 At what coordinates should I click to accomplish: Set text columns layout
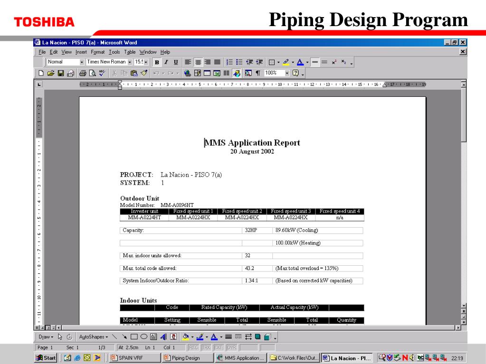click(x=227, y=73)
